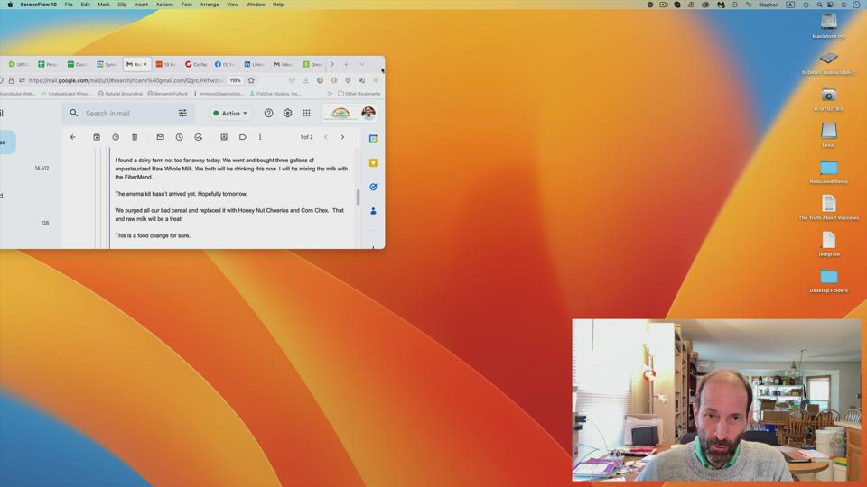
Task: Mark the email as unread
Action: [x=161, y=137]
